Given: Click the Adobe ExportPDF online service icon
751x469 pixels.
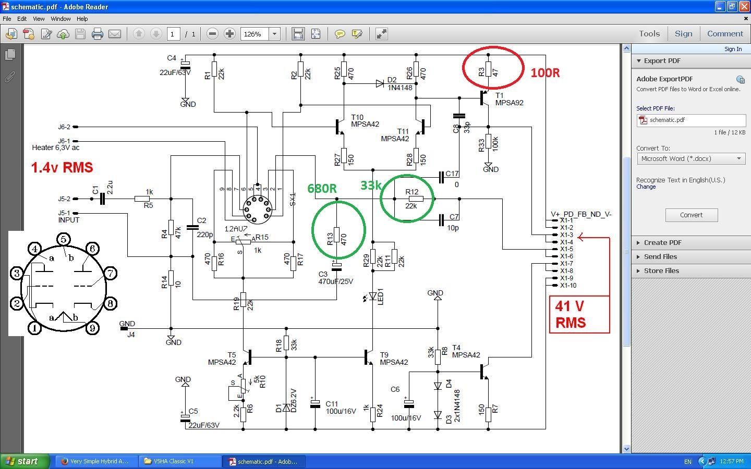Looking at the screenshot, I should click(740, 79).
